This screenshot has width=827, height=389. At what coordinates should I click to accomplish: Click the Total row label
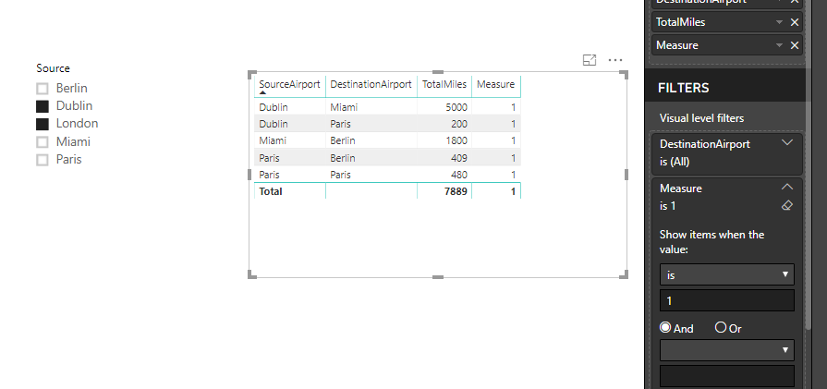271,191
